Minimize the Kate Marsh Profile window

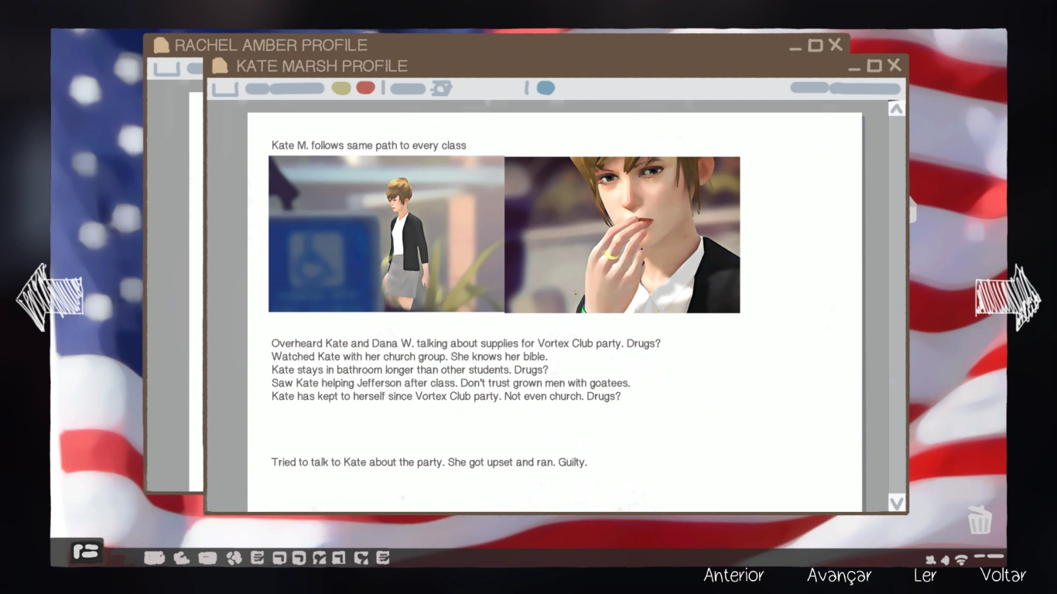[x=854, y=69]
